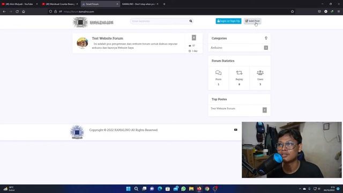Click the weather widget on taskbar
Image resolution: width=343 pixels, height=193 pixels.
[9, 189]
